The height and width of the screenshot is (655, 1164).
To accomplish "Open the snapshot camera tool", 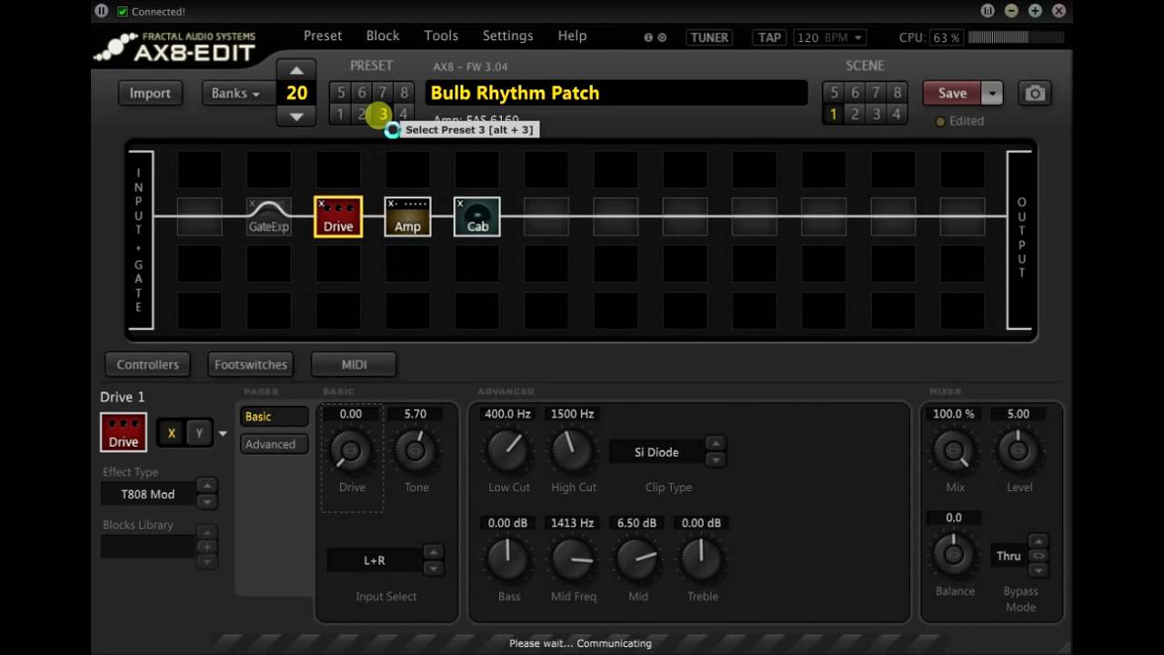I will (x=1035, y=93).
